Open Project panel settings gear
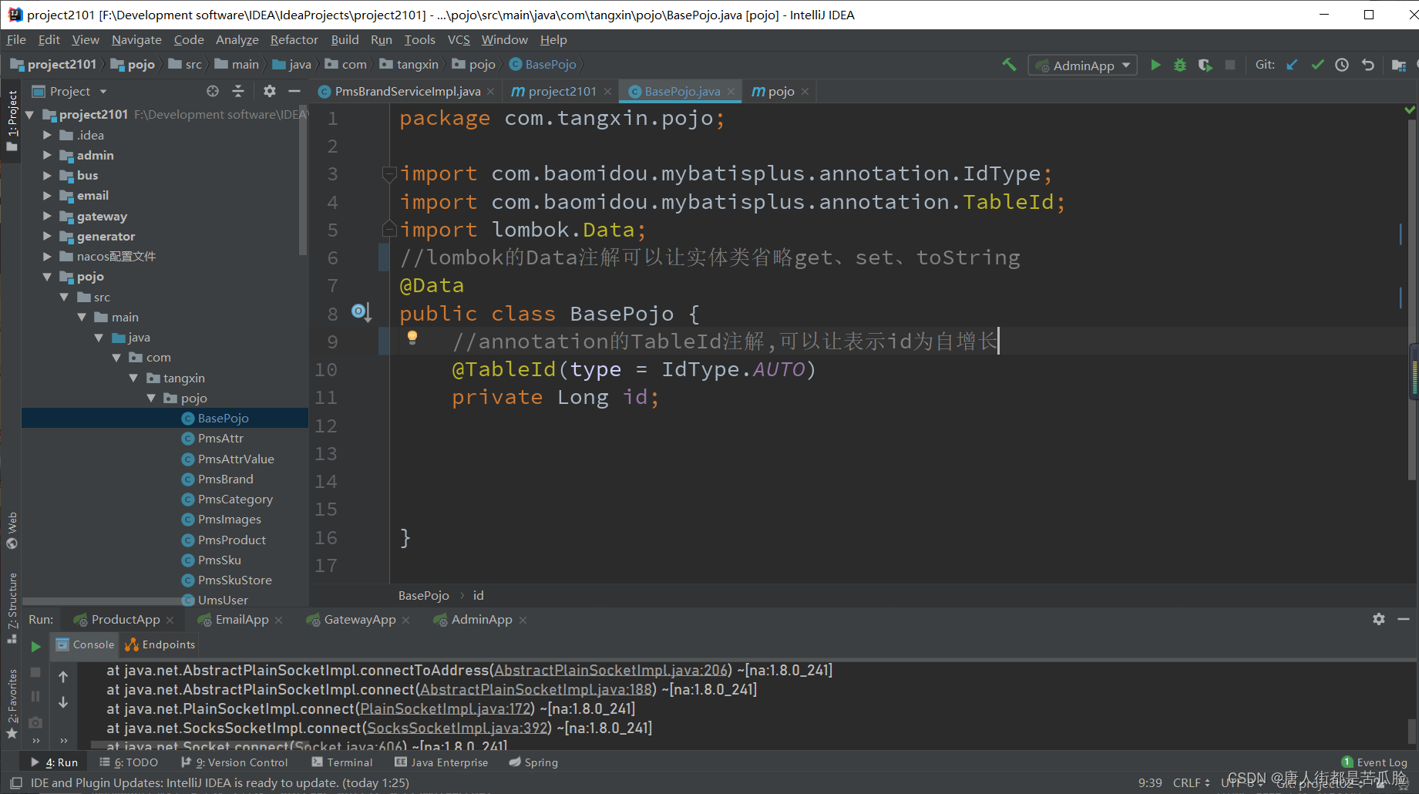 pyautogui.click(x=269, y=91)
